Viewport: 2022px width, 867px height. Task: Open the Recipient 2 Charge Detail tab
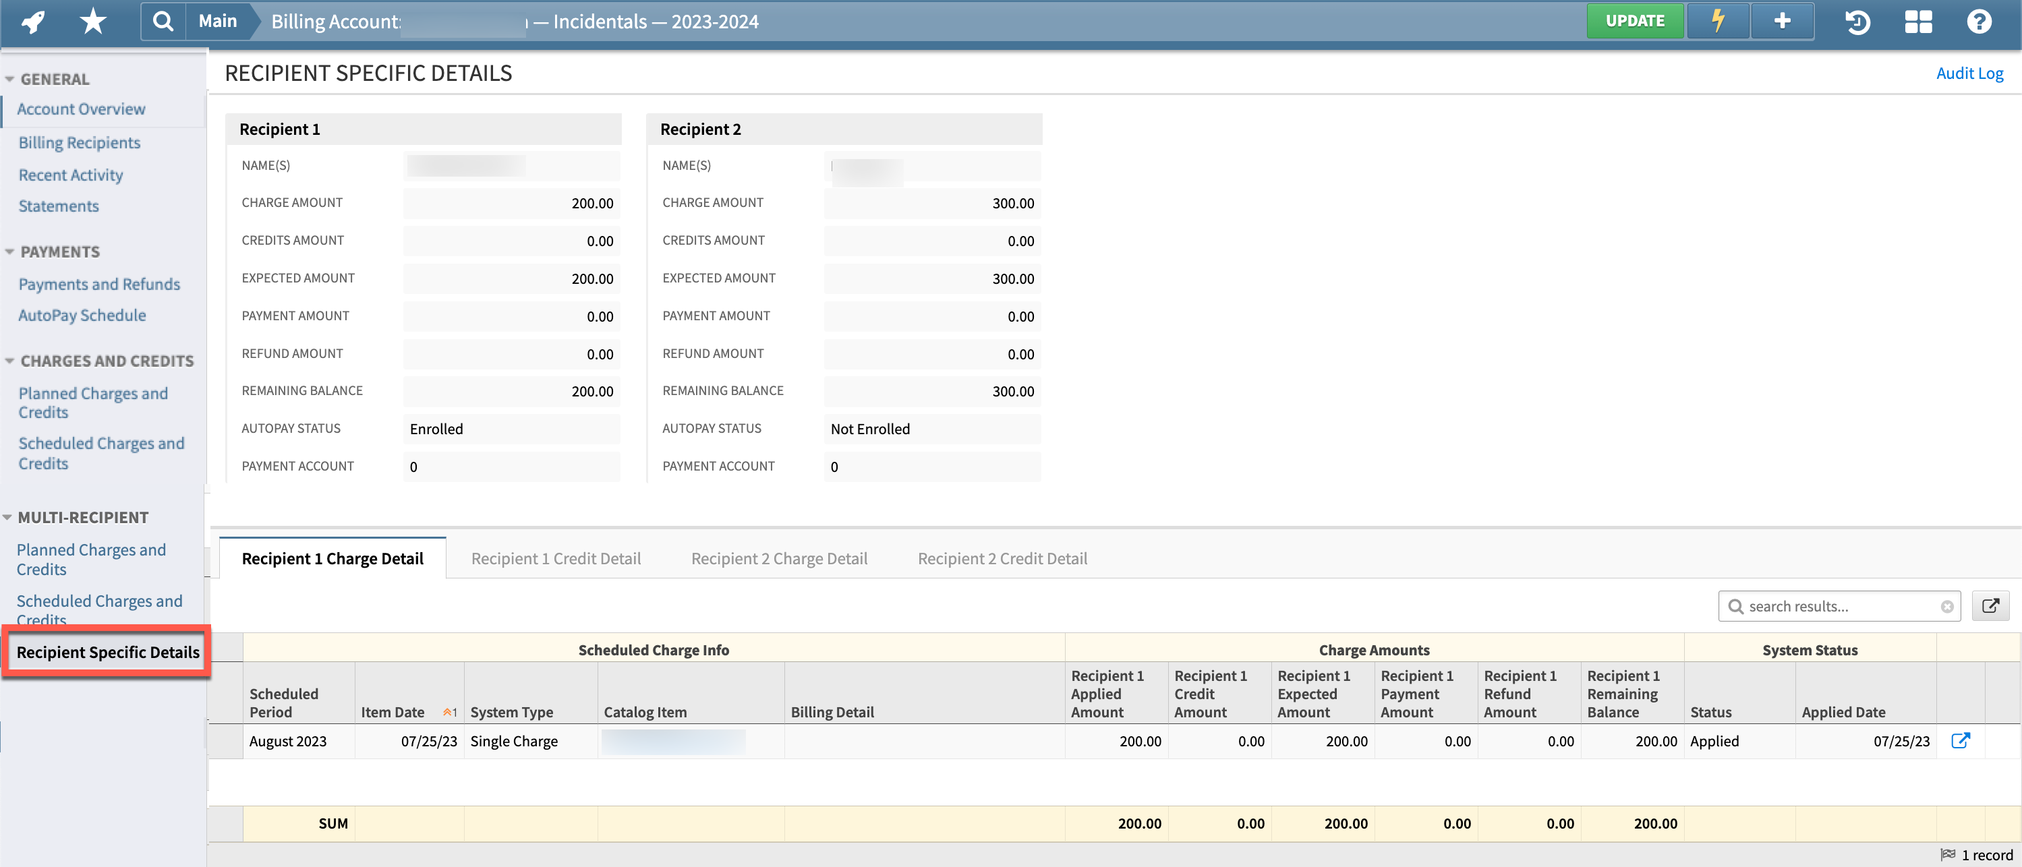[x=779, y=558]
